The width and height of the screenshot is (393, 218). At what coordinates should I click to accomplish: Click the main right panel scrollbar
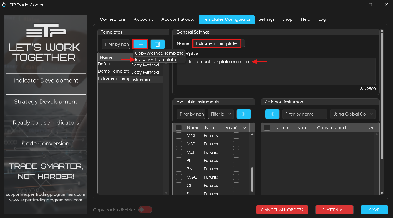tap(382, 96)
